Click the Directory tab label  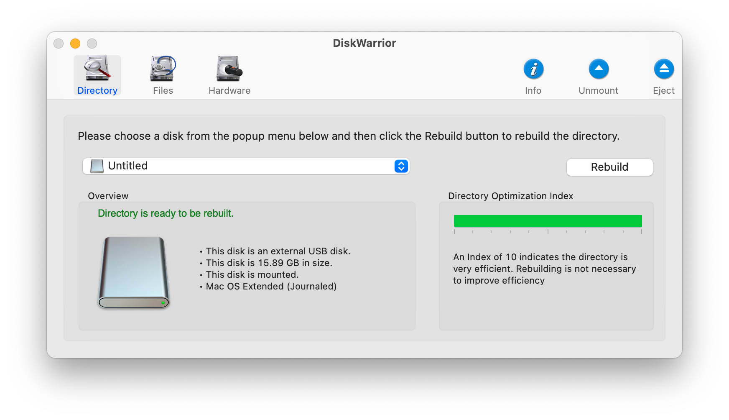click(x=97, y=91)
